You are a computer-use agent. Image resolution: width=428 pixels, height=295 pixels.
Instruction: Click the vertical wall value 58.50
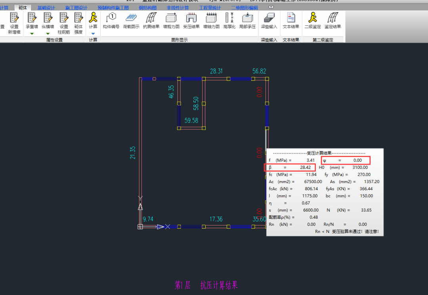tap(196, 103)
